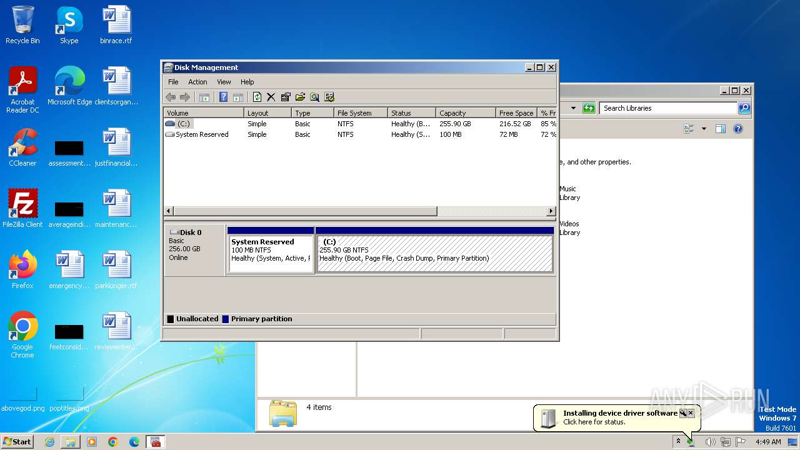Open the Recycle Bin desktop icon

click(x=22, y=25)
